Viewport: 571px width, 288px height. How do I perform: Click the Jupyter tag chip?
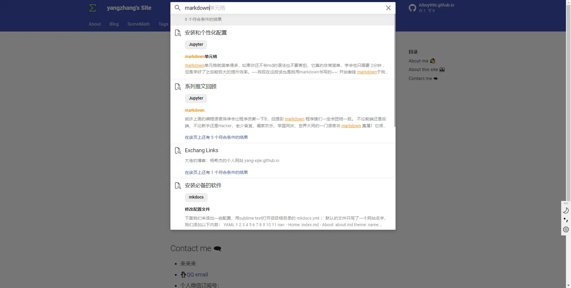click(x=196, y=44)
